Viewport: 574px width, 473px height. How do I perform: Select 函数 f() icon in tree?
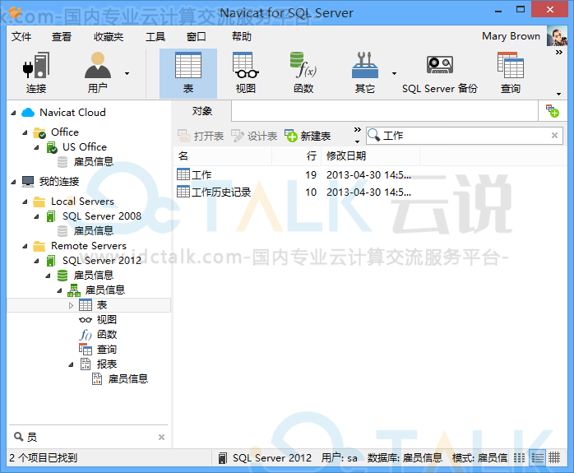(85, 334)
